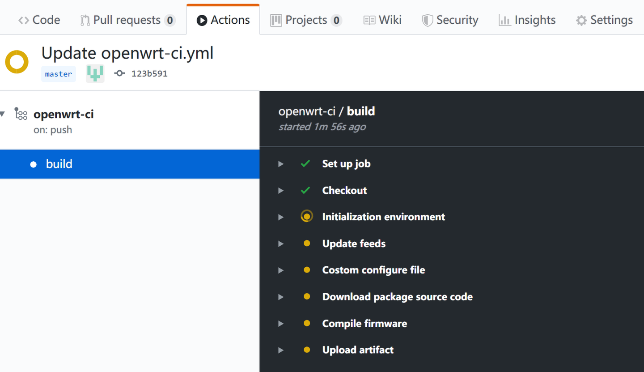
Task: Click the yellow in-progress status circle
Action: click(x=17, y=61)
